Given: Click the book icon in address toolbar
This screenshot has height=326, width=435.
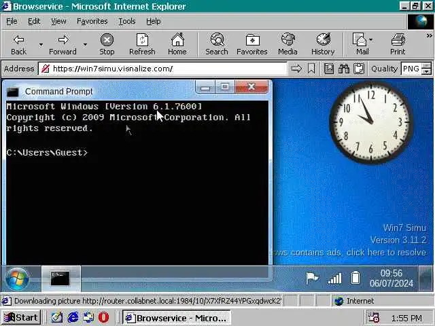Looking at the screenshot, I should (329, 69).
